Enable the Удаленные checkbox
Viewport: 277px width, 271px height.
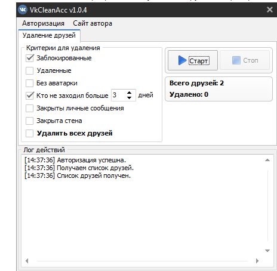[x=30, y=70]
